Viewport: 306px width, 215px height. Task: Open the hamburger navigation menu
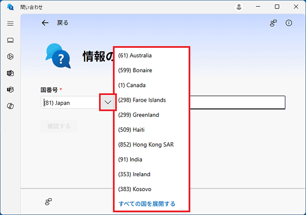coord(11,23)
